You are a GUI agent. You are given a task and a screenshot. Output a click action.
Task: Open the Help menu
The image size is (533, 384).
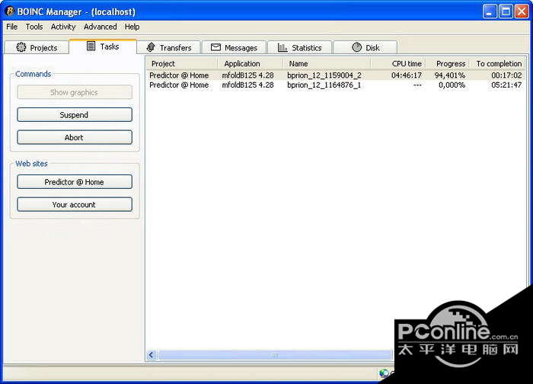[x=132, y=27]
